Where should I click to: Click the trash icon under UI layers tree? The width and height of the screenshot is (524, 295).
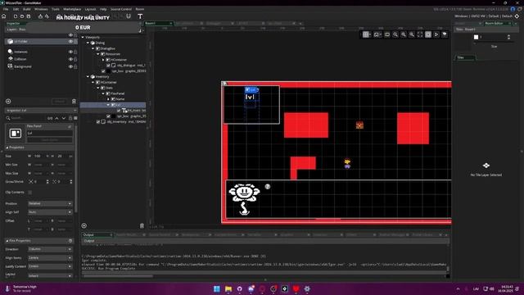click(x=142, y=226)
